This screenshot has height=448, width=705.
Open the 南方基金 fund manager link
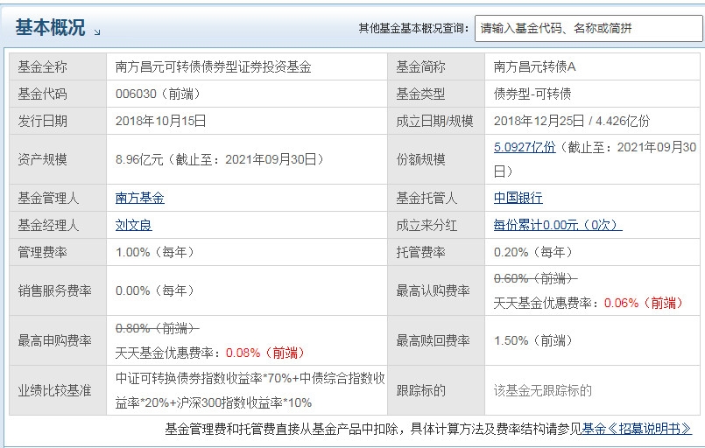point(140,198)
